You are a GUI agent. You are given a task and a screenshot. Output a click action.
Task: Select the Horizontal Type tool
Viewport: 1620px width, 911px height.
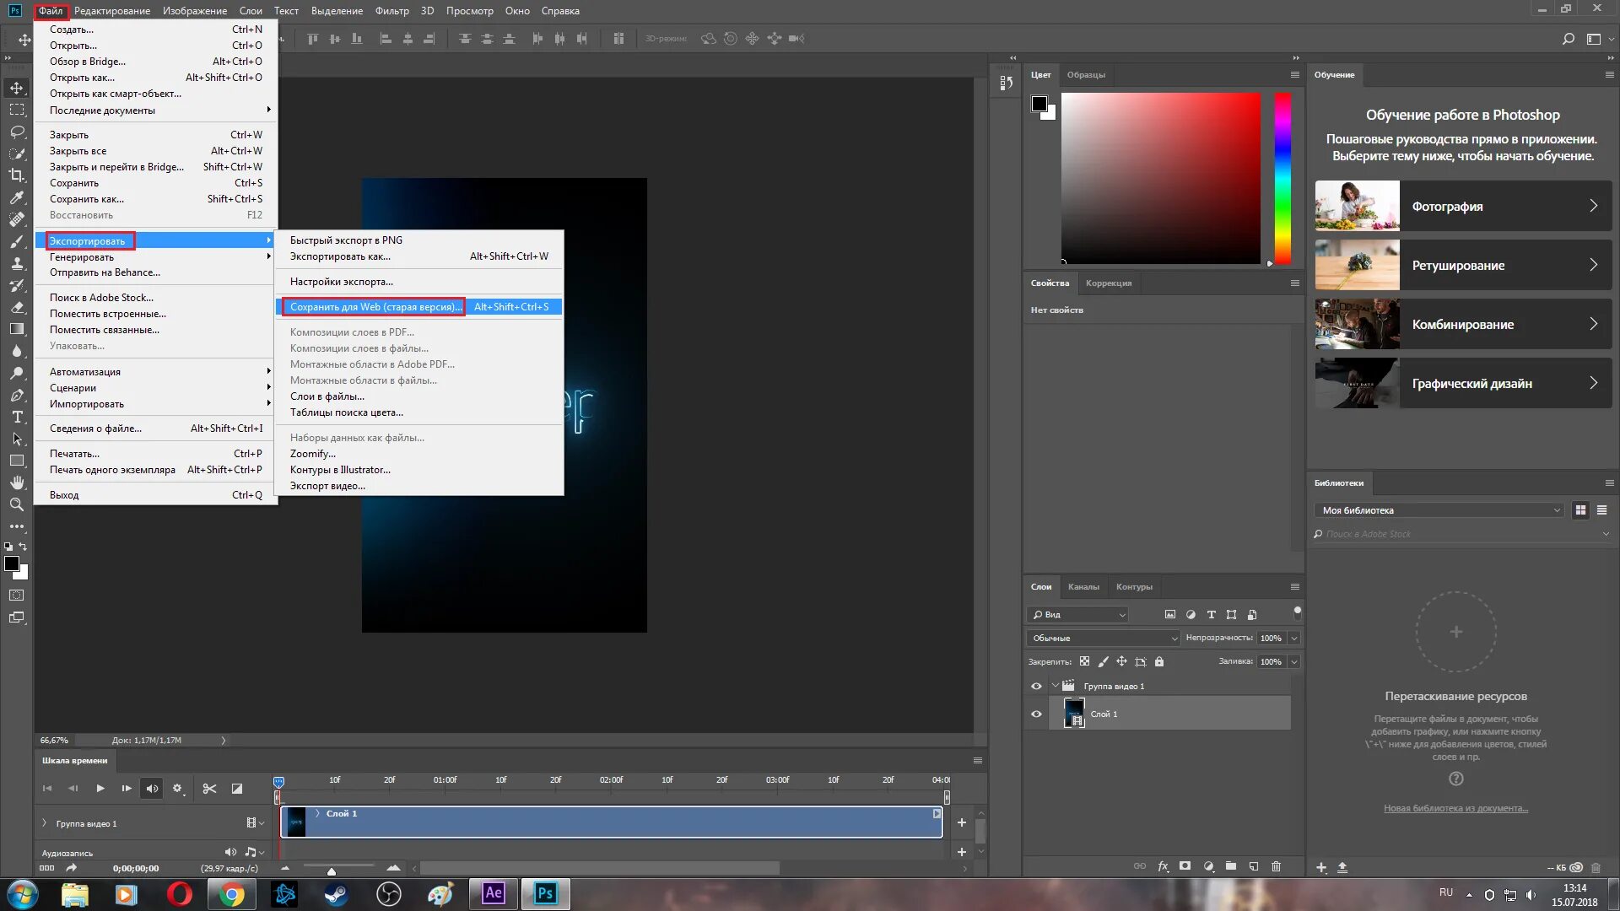(17, 417)
